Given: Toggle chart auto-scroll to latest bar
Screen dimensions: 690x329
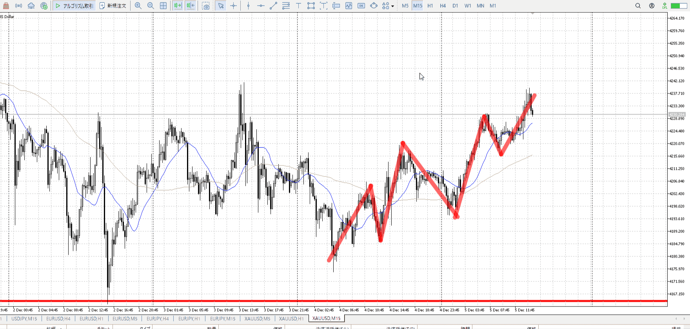Looking at the screenshot, I should coord(178,6).
